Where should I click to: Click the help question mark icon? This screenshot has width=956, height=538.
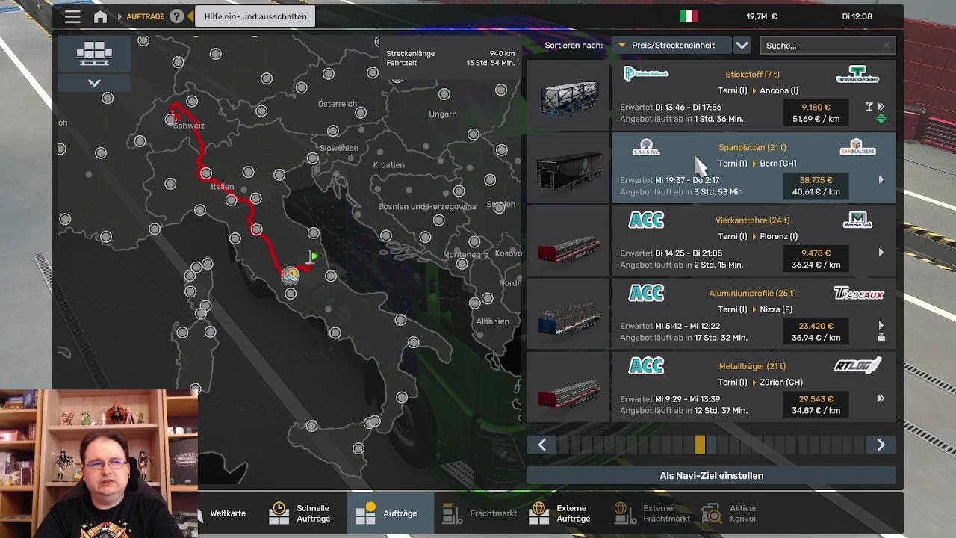(x=177, y=16)
